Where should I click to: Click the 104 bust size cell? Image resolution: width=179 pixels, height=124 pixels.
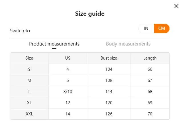pos(109,69)
